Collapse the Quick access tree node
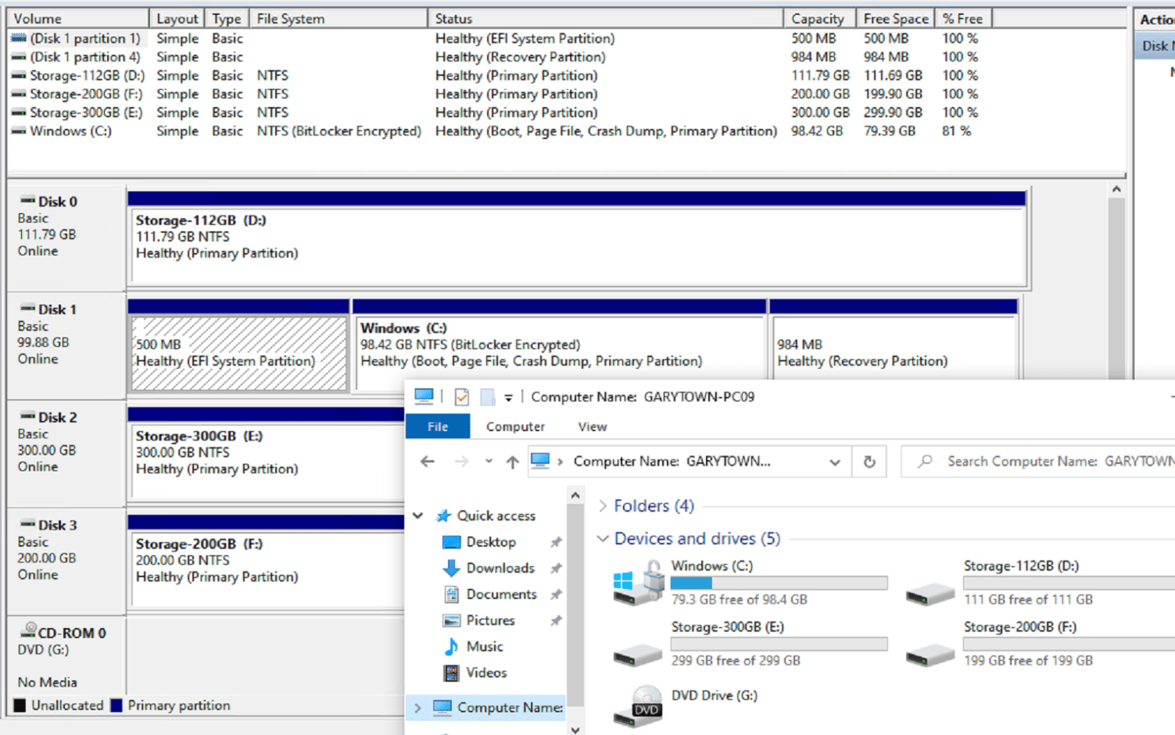This screenshot has width=1175, height=735. [x=418, y=516]
